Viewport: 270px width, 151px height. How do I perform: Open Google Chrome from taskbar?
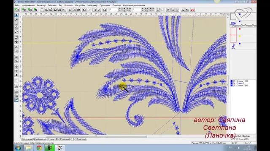click(x=39, y=148)
